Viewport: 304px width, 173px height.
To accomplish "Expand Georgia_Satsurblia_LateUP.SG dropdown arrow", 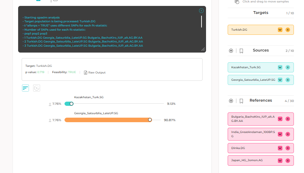I will (280, 80).
